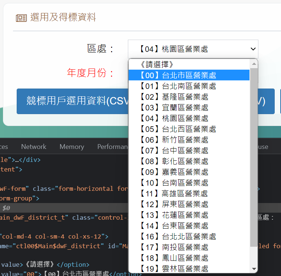Image resolution: width=281 pixels, height=276 pixels.
Task: Select 【04】桃園區營業處 in the dropdown list
Action: 189,118
